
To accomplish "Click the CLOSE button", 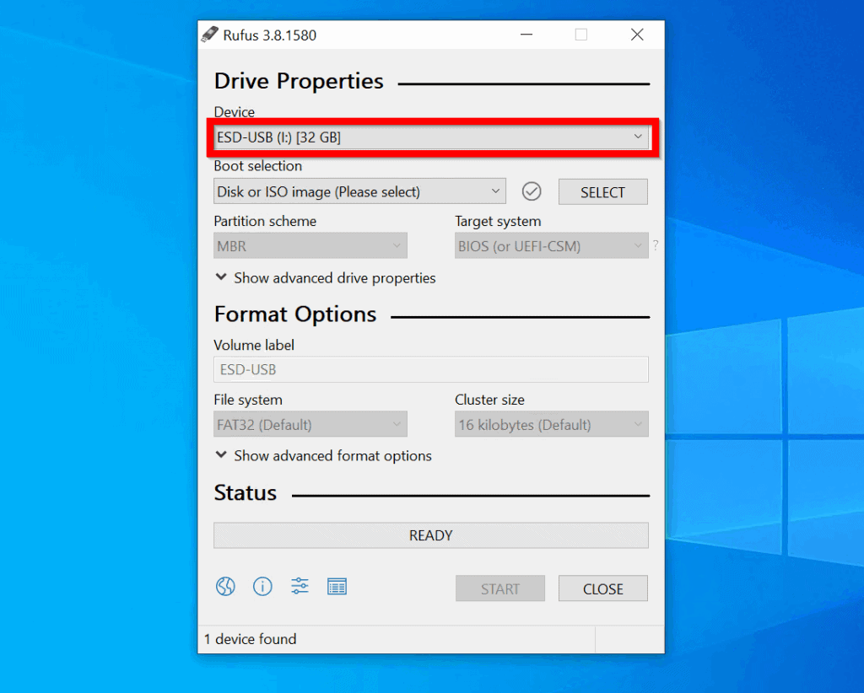I will [602, 589].
